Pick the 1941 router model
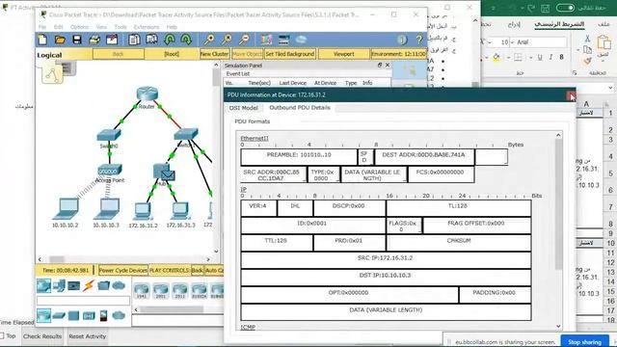Screen dimensions: 617x347 click(142, 290)
